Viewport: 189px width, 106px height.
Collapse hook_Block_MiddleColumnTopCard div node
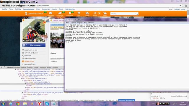pos(17,73)
